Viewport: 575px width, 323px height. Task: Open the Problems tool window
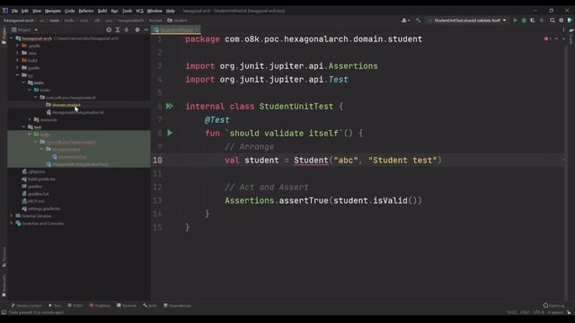tap(100, 305)
